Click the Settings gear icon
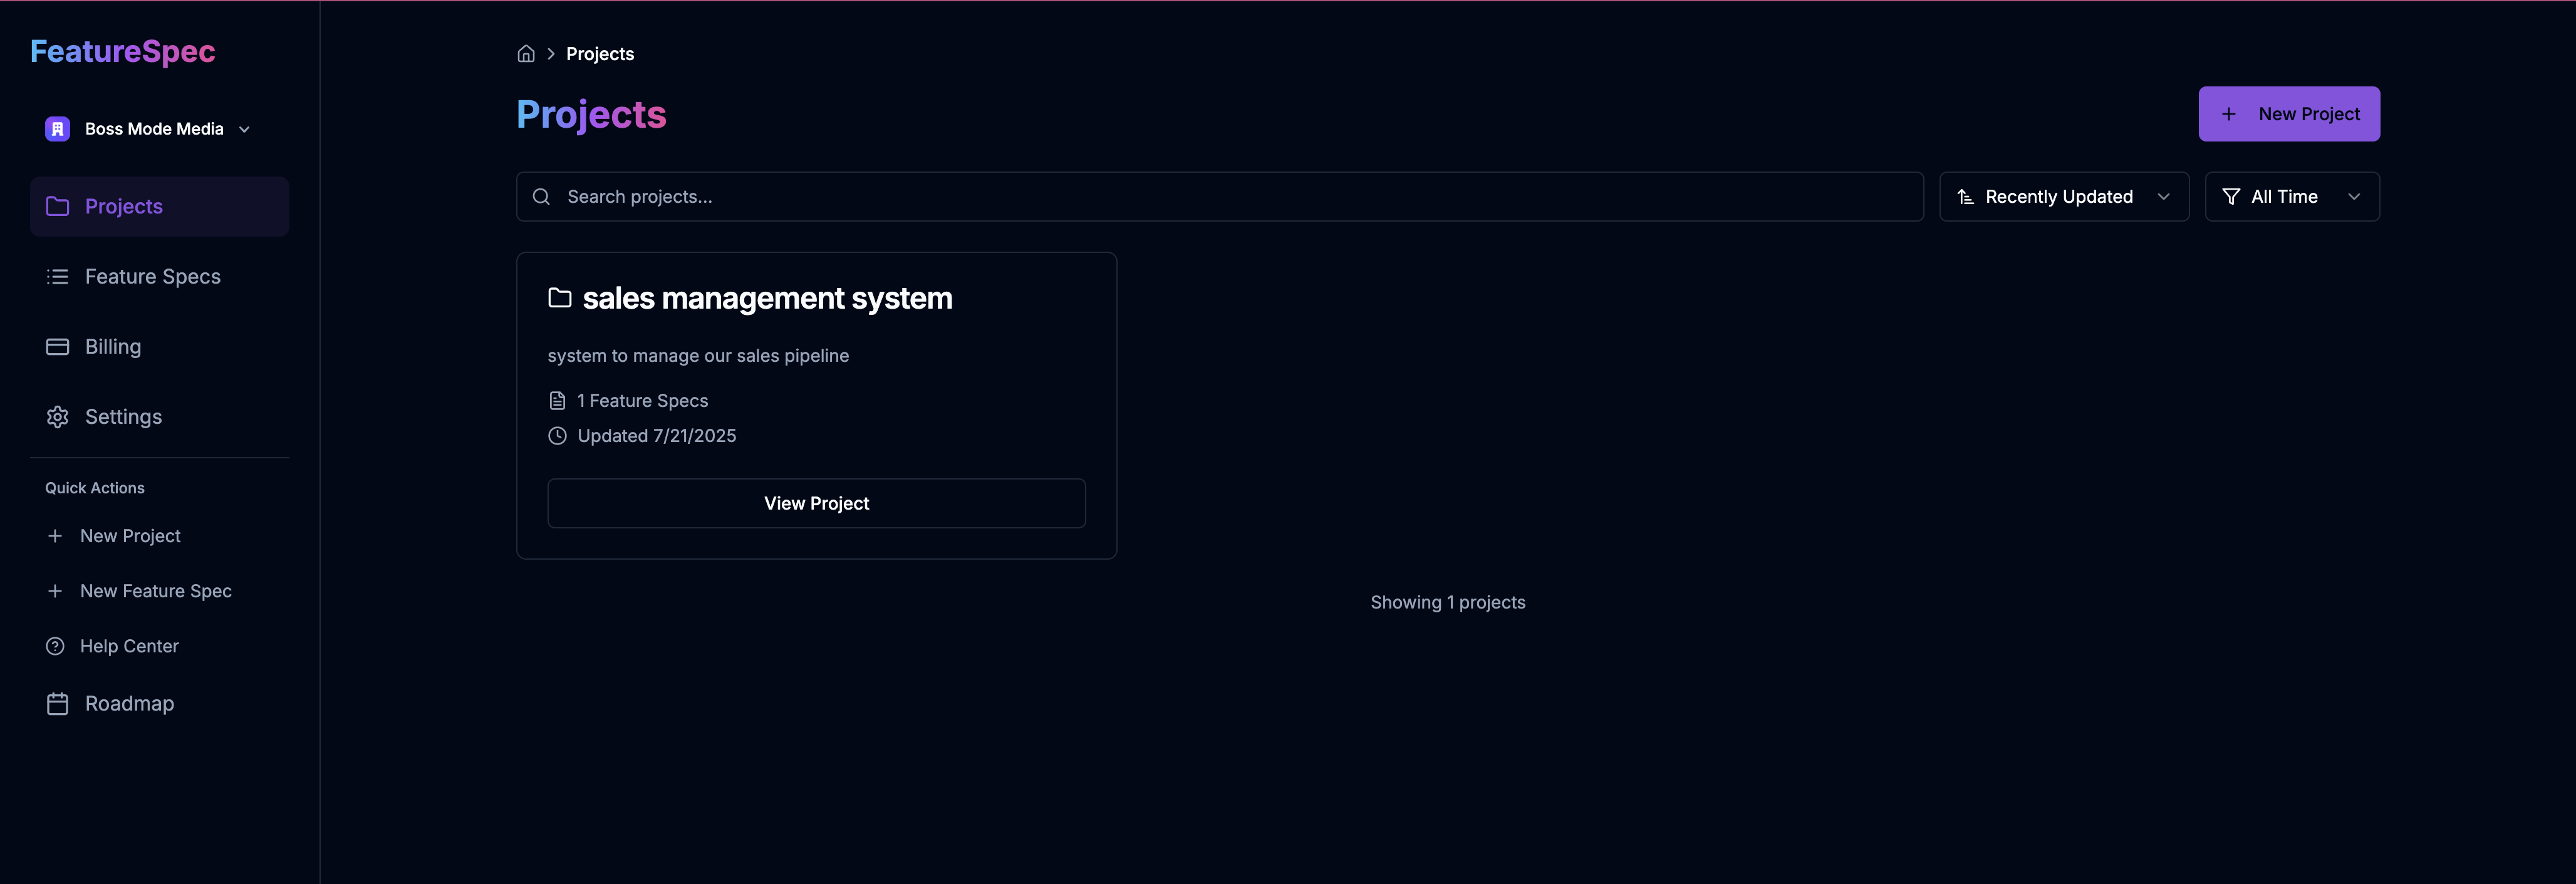Image resolution: width=2576 pixels, height=884 pixels. pyautogui.click(x=57, y=416)
